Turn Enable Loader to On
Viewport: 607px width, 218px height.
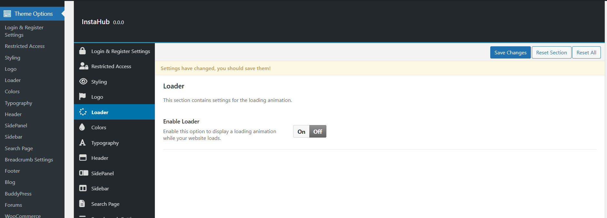coord(301,132)
